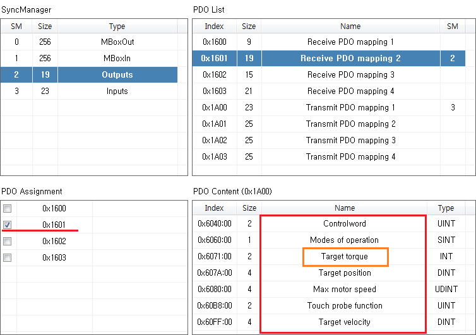Tick the 0x1603 PDO assignment checkbox
476x335 pixels.
click(x=8, y=257)
